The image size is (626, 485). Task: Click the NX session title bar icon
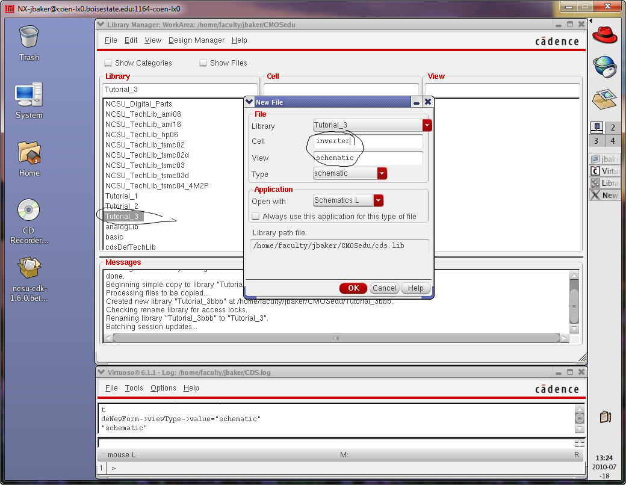click(9, 8)
